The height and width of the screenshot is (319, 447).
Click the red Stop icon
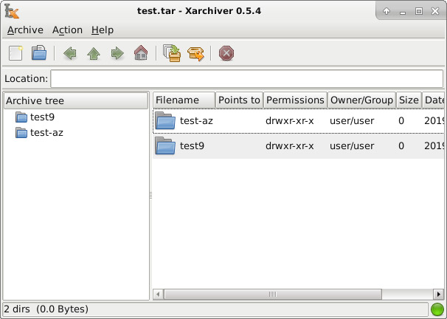(226, 53)
